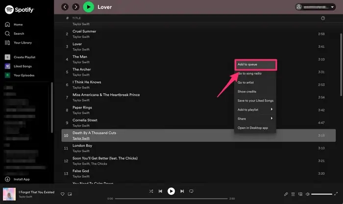Toggle shuffle in the player bar
Screen dimensions: 343x204
pyautogui.click(x=150, y=191)
